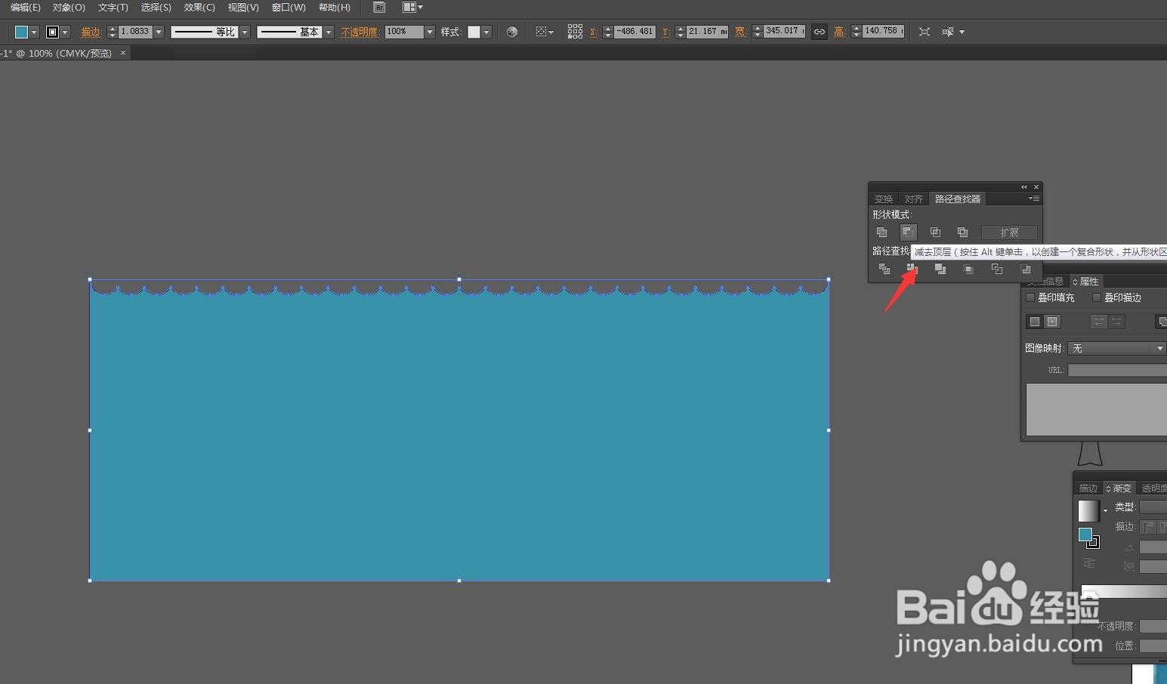The height and width of the screenshot is (684, 1167).
Task: Toggle the constrain width and height link
Action: 820,32
